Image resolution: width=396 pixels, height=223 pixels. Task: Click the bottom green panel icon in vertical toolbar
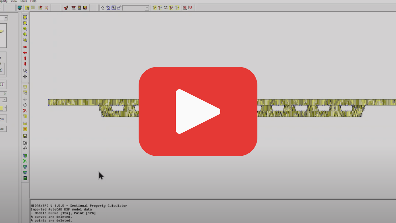pos(25,178)
